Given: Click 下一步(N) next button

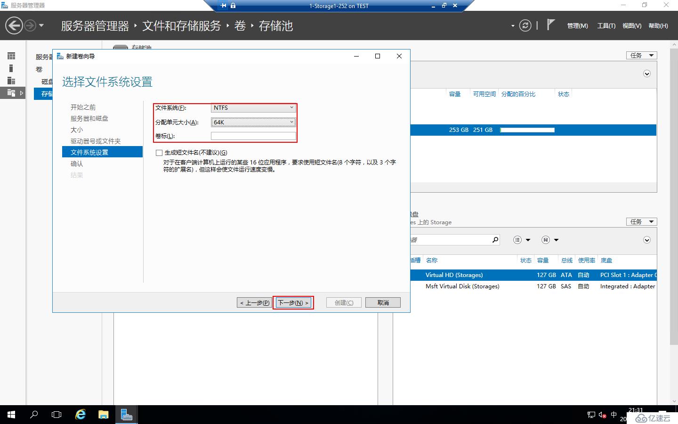Looking at the screenshot, I should 293,302.
